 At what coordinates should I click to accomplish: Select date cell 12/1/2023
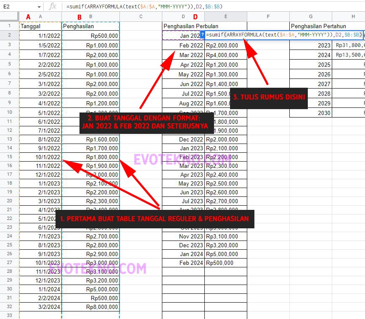40,280
